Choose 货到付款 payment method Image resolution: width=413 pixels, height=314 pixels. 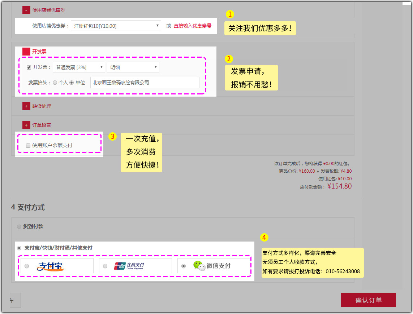click(19, 227)
